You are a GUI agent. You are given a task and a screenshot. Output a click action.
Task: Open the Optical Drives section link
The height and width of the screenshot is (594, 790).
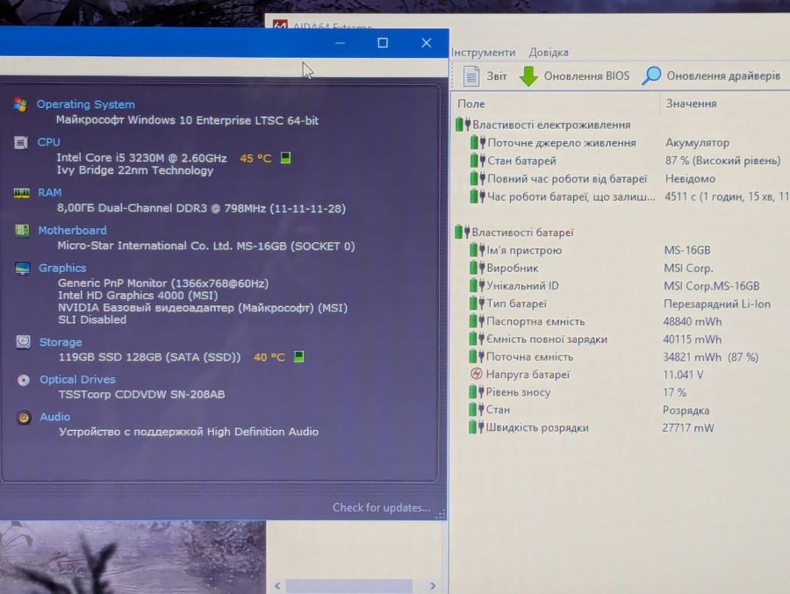click(77, 379)
